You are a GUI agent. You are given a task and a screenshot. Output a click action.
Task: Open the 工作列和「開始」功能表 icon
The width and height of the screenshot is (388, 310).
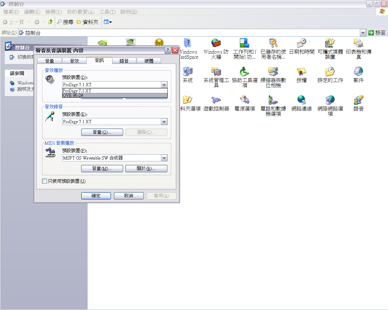click(x=245, y=48)
